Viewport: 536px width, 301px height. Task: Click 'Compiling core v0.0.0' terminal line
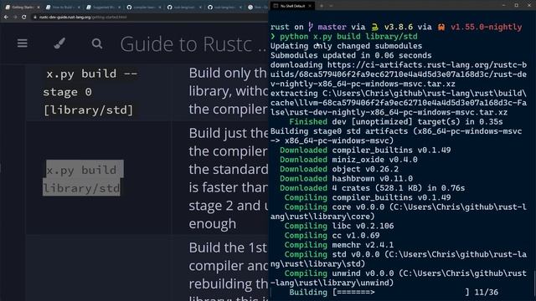[399, 212]
